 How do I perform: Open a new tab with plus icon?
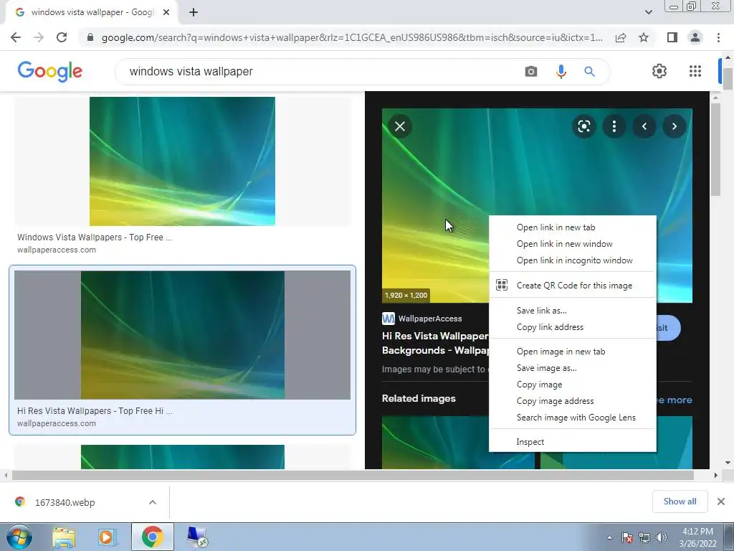(x=194, y=12)
